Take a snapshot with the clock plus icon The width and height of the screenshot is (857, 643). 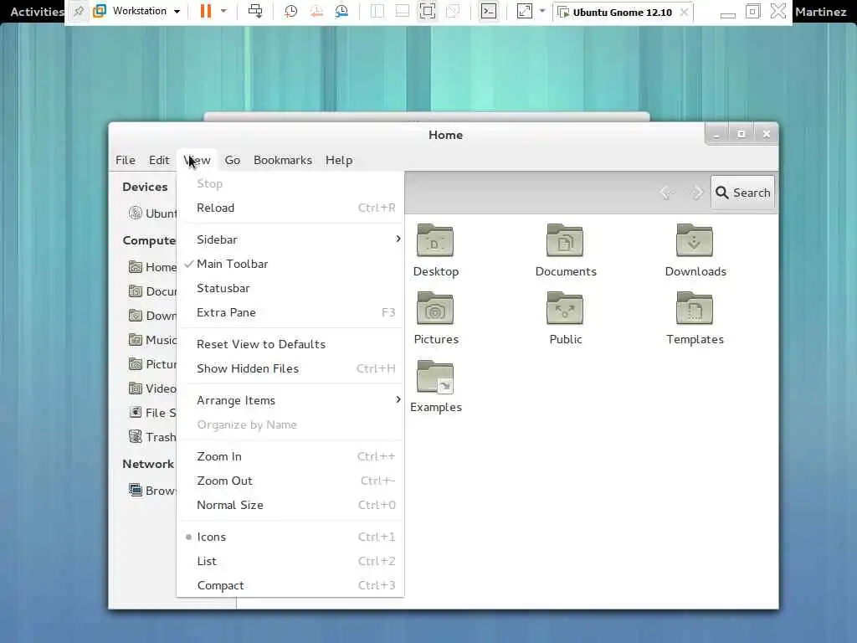tap(290, 11)
